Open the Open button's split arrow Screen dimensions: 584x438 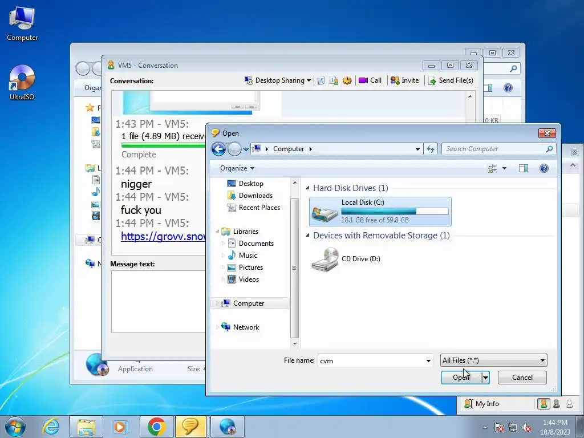point(485,378)
